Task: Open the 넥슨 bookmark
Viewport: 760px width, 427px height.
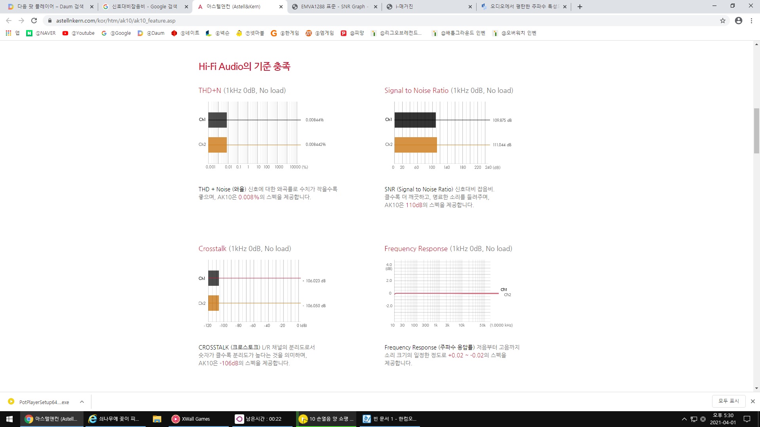Action: pyautogui.click(x=217, y=33)
